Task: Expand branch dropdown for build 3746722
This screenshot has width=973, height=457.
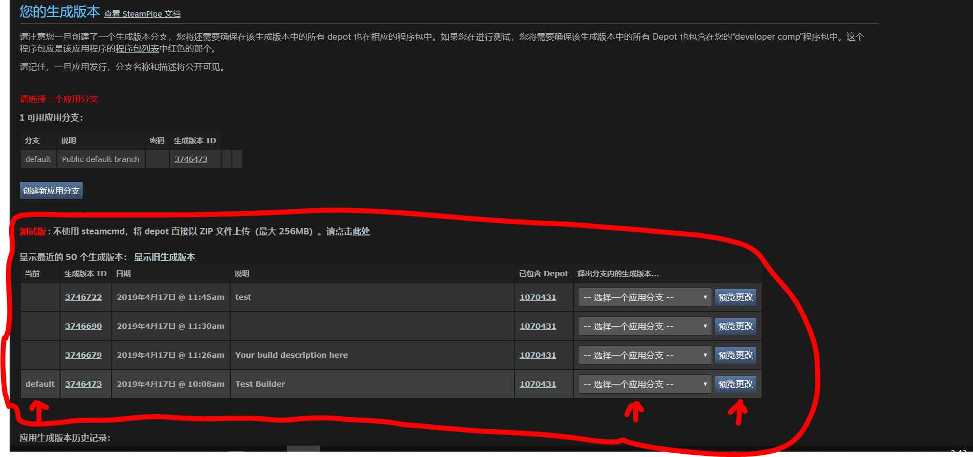Action: coord(645,297)
